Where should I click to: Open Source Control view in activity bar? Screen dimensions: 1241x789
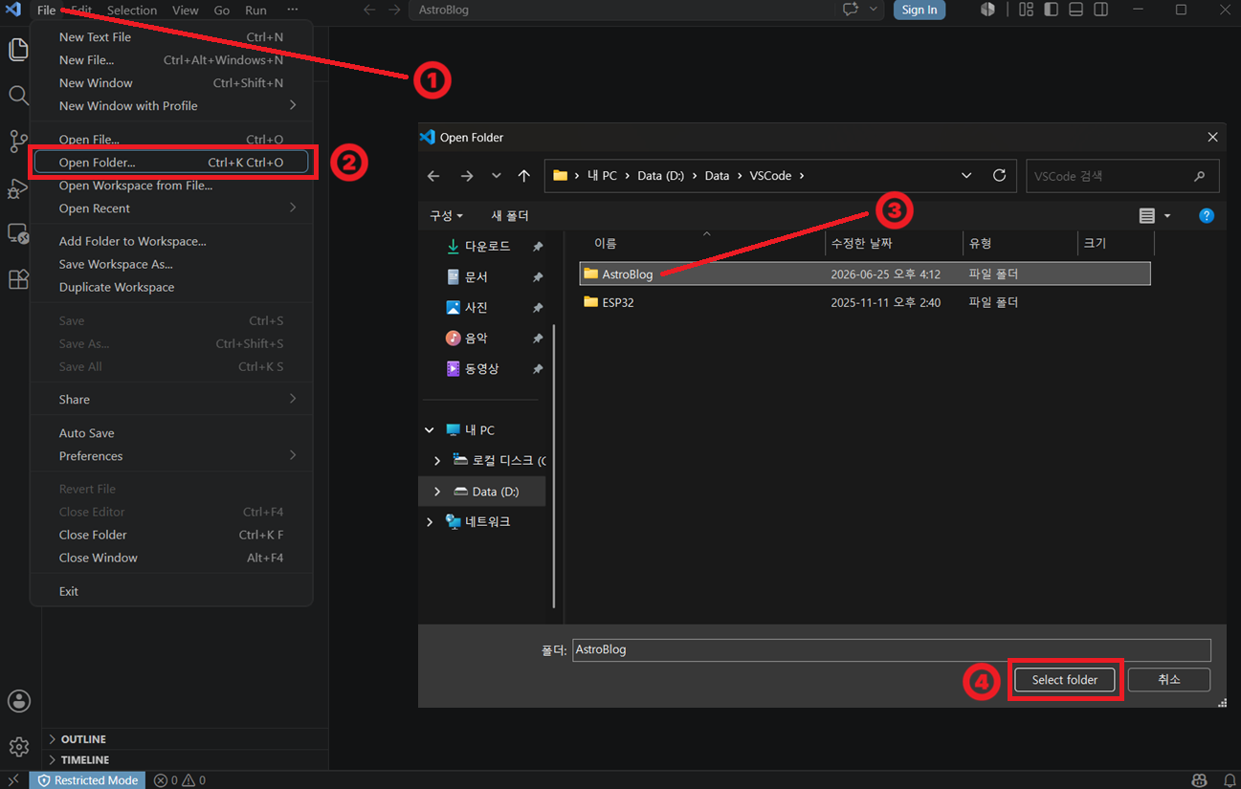[18, 142]
